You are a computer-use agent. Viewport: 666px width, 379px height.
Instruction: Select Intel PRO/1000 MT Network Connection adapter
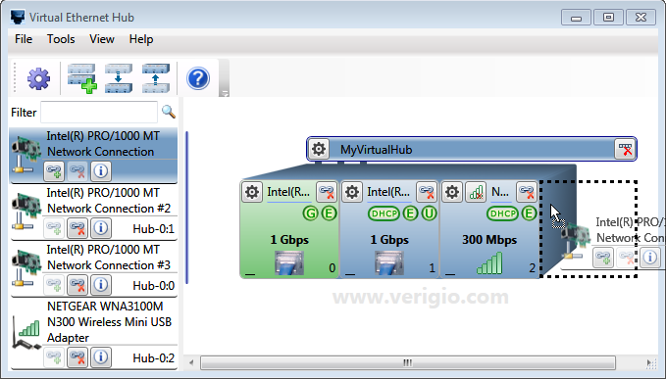[x=93, y=155]
